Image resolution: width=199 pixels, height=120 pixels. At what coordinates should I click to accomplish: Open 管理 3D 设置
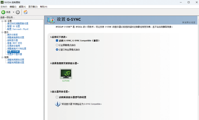pos(13,26)
